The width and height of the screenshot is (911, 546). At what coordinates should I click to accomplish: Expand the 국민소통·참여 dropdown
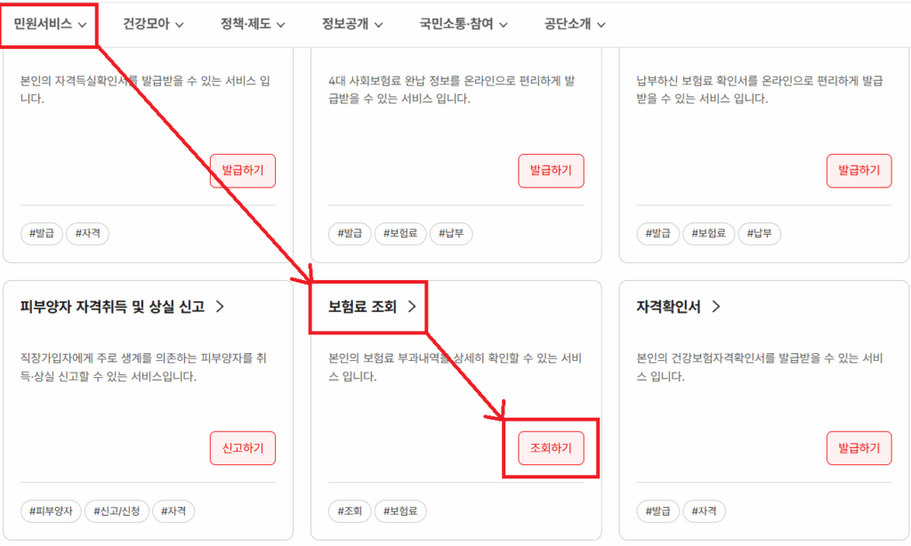[463, 24]
